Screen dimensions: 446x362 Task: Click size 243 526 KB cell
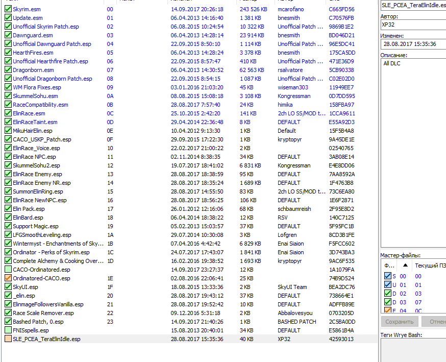pyautogui.click(x=253, y=9)
